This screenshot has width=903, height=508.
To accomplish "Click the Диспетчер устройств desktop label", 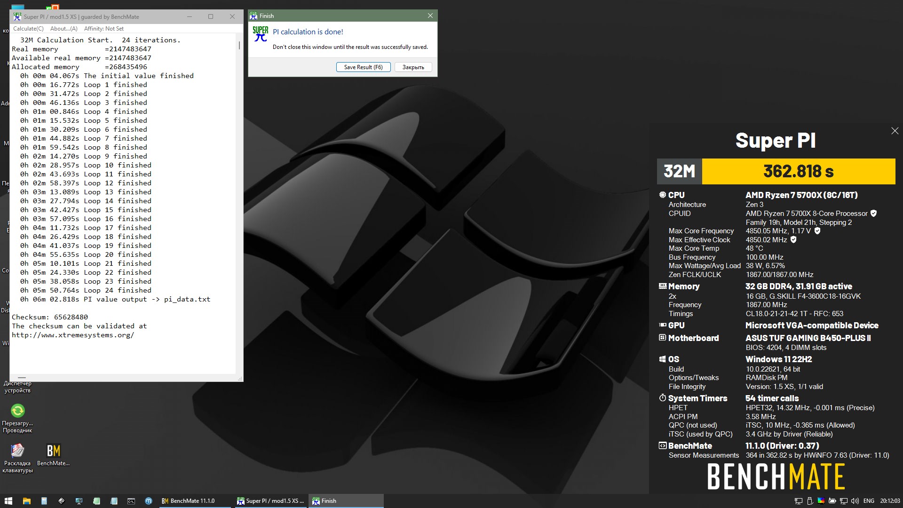I will pyautogui.click(x=17, y=387).
